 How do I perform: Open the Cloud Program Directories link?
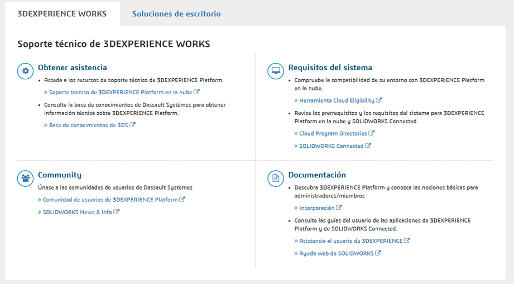(x=334, y=133)
